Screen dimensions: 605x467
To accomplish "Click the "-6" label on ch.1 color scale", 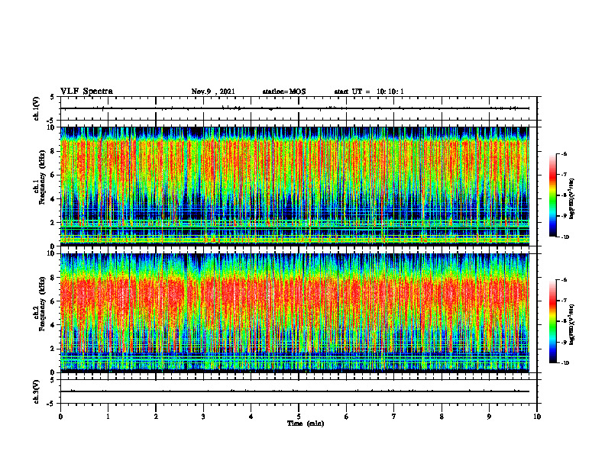I will 564,154.
